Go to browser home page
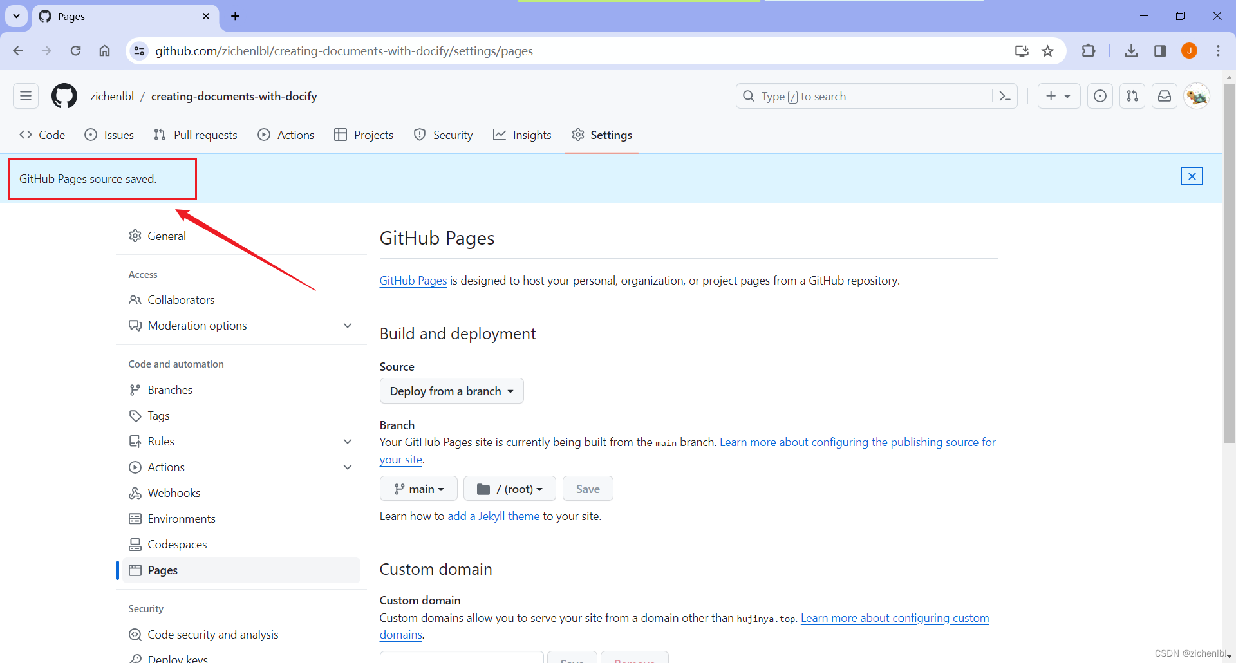 [x=104, y=51]
